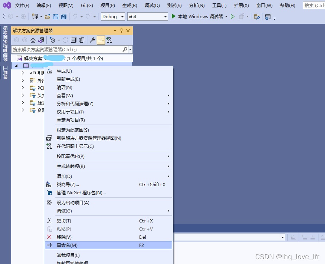The image size is (325, 264).
Task: Click the Save All icon on the toolbar
Action: 63,16
